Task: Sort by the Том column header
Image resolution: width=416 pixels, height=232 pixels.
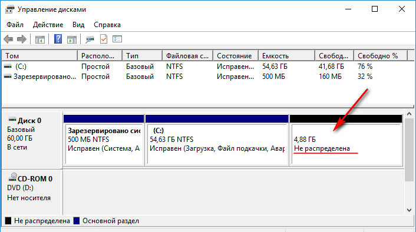Action: (40, 56)
